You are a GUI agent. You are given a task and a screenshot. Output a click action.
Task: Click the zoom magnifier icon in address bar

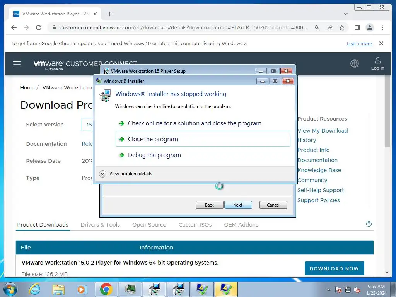pyautogui.click(x=317, y=27)
